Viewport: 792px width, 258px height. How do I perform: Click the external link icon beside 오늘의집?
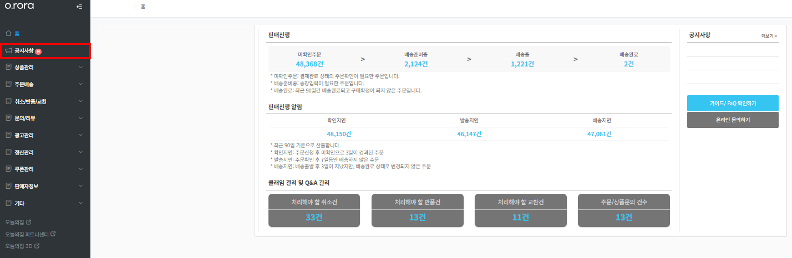29,223
